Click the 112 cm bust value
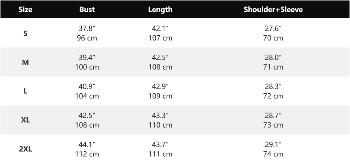 (x=87, y=154)
